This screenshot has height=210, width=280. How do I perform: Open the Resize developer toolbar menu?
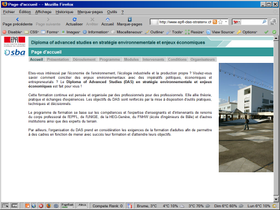coord(194,32)
